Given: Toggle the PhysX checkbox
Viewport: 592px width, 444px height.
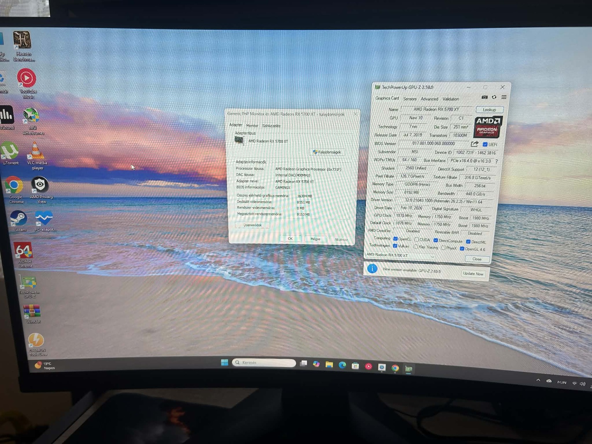Looking at the screenshot, I should pos(443,248).
